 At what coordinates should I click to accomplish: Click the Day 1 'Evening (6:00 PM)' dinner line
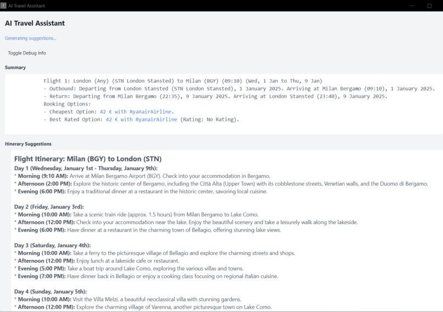tap(141, 192)
